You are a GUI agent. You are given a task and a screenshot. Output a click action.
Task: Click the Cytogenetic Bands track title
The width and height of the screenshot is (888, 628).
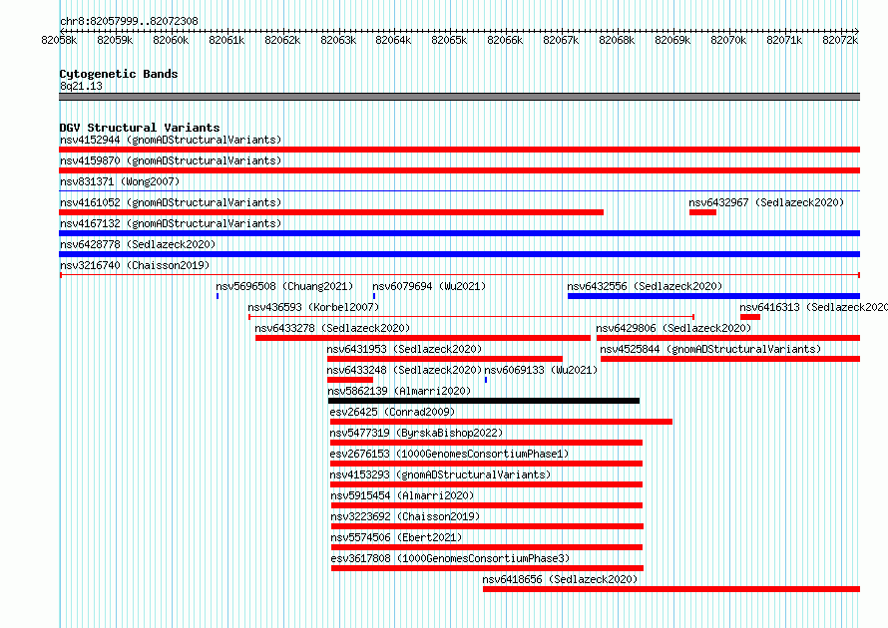coord(119,74)
